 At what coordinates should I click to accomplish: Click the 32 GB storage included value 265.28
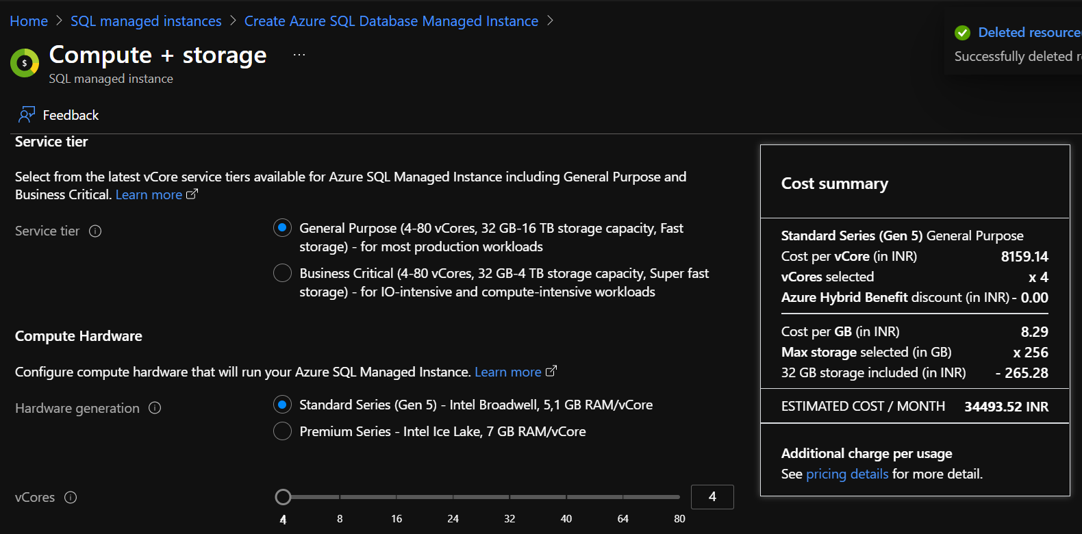coord(1022,373)
